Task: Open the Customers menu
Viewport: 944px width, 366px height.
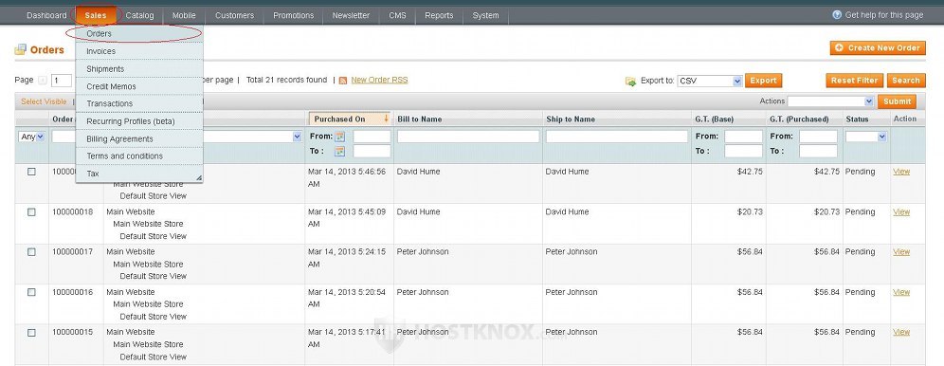Action: coord(234,16)
